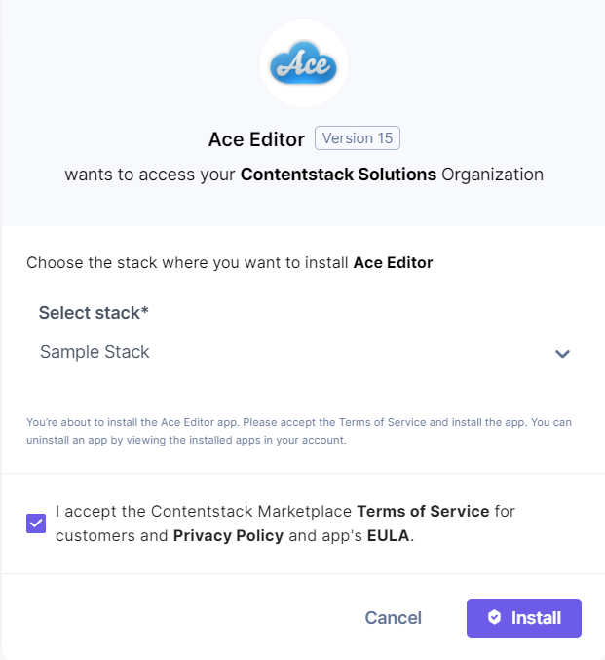This screenshot has height=660, width=605.
Task: Click the Ace Editor app title
Action: click(x=256, y=139)
